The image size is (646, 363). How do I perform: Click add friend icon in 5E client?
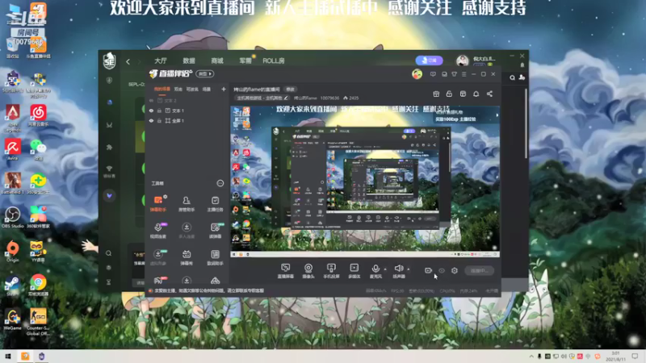click(522, 77)
